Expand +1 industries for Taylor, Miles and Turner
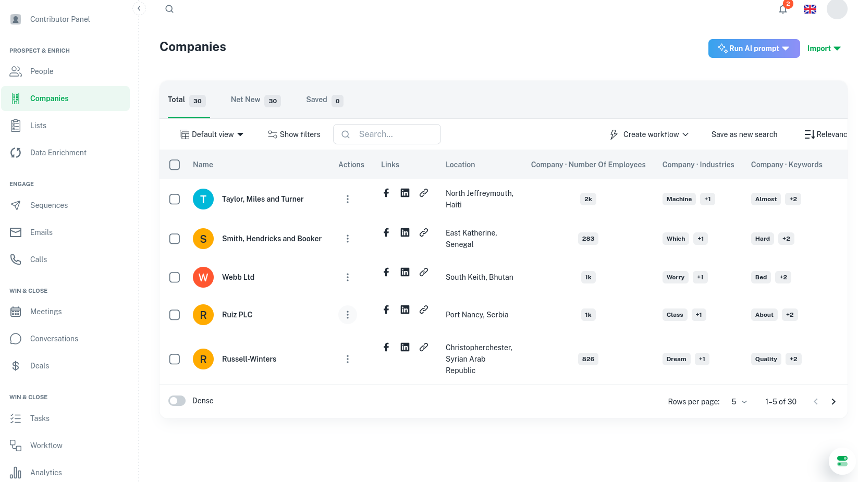The image size is (858, 482). pyautogui.click(x=707, y=199)
